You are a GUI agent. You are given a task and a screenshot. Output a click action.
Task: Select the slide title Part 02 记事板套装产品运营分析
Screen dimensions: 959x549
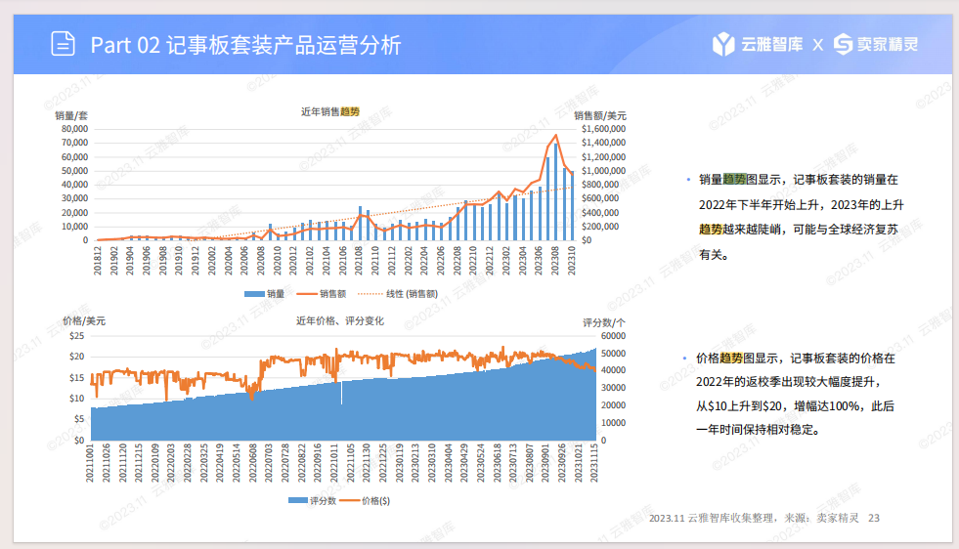tap(246, 45)
